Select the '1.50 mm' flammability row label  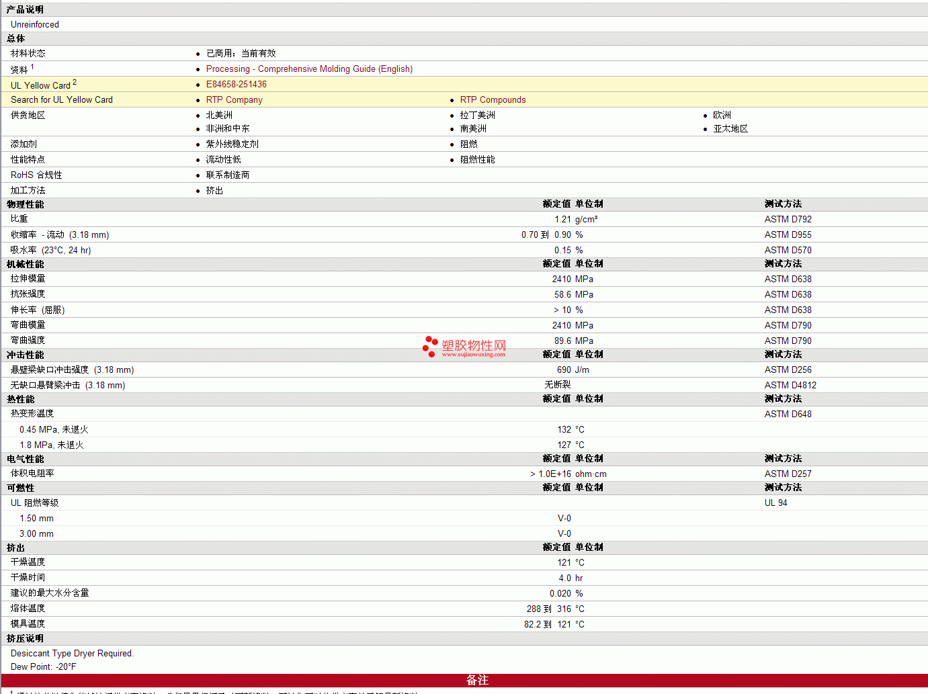coord(36,519)
